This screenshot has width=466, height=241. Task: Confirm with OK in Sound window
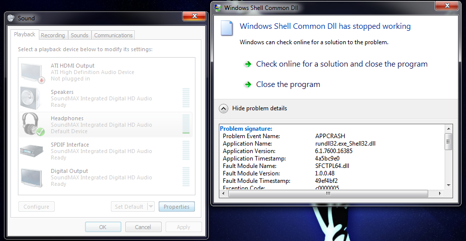pos(103,227)
